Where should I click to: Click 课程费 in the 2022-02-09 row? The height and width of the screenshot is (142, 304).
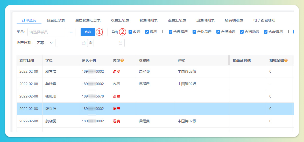coord(144,72)
